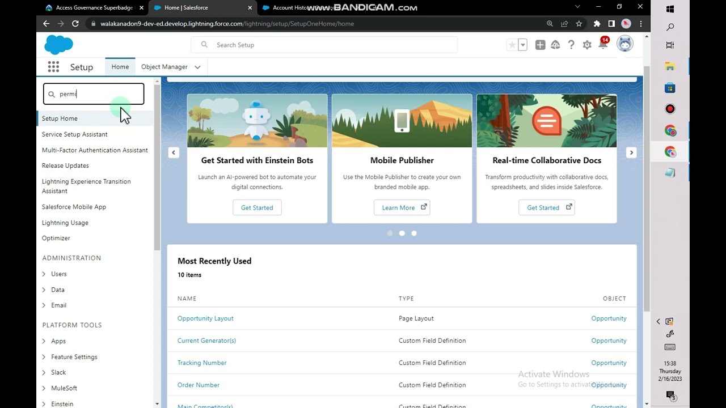The height and width of the screenshot is (408, 726).
Task: Expand the Feature Settings node
Action: coord(44,357)
